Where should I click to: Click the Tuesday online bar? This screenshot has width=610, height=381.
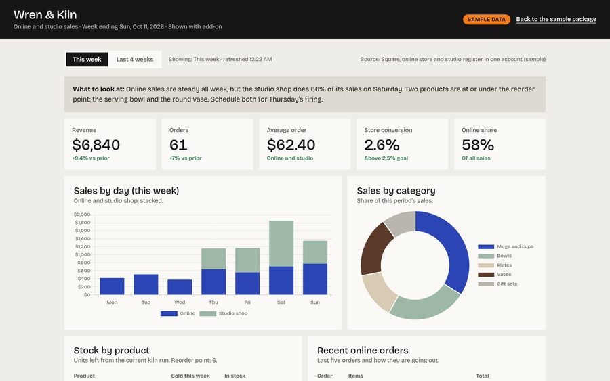(x=146, y=284)
